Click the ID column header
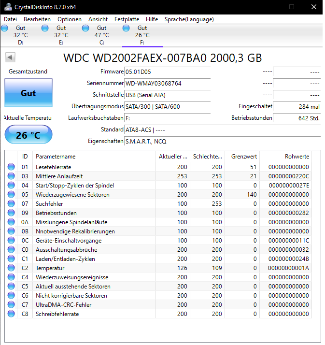Screen dimensions: 325x345 (x=25, y=157)
